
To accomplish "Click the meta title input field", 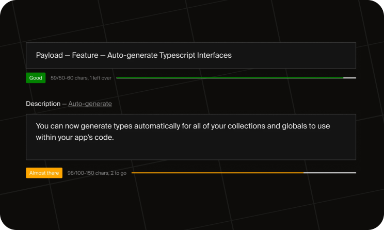I will click(x=191, y=55).
